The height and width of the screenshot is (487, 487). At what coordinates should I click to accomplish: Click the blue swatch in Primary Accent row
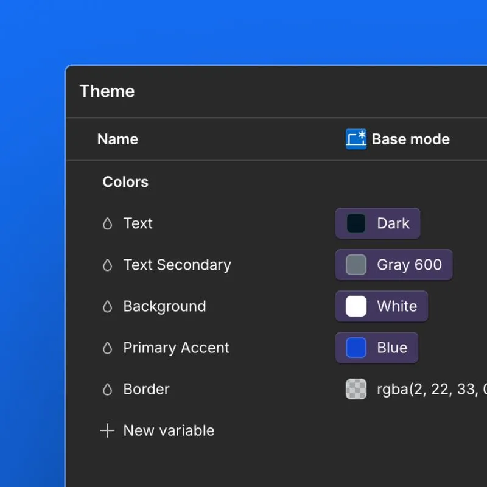click(x=356, y=348)
